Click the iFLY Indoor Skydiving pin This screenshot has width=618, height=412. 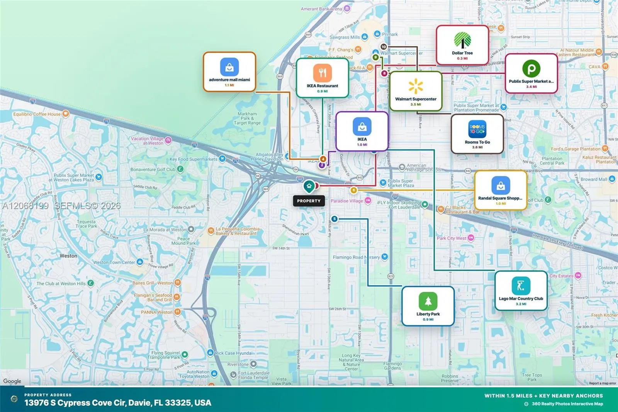(x=425, y=204)
